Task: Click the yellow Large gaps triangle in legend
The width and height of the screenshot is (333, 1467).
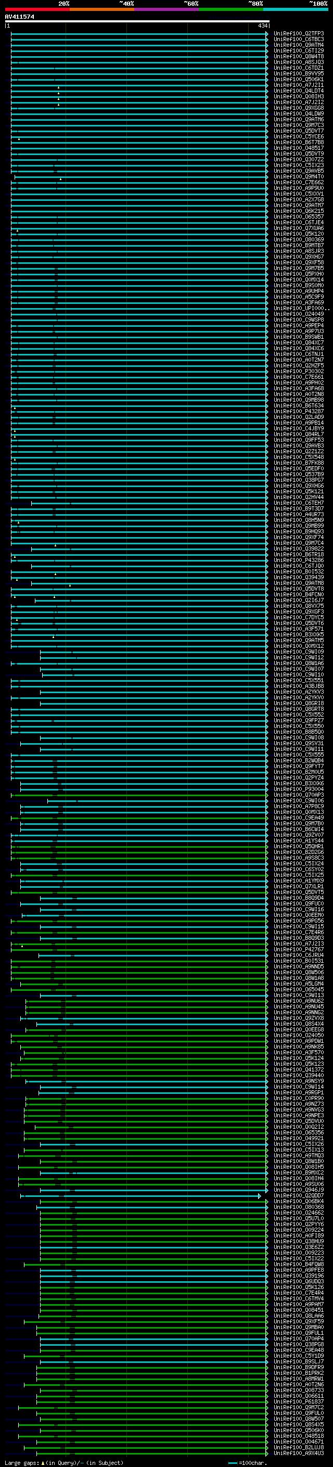Action: coord(43,1463)
